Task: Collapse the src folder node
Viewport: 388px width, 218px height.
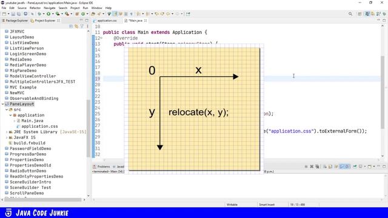Action: click(7, 110)
